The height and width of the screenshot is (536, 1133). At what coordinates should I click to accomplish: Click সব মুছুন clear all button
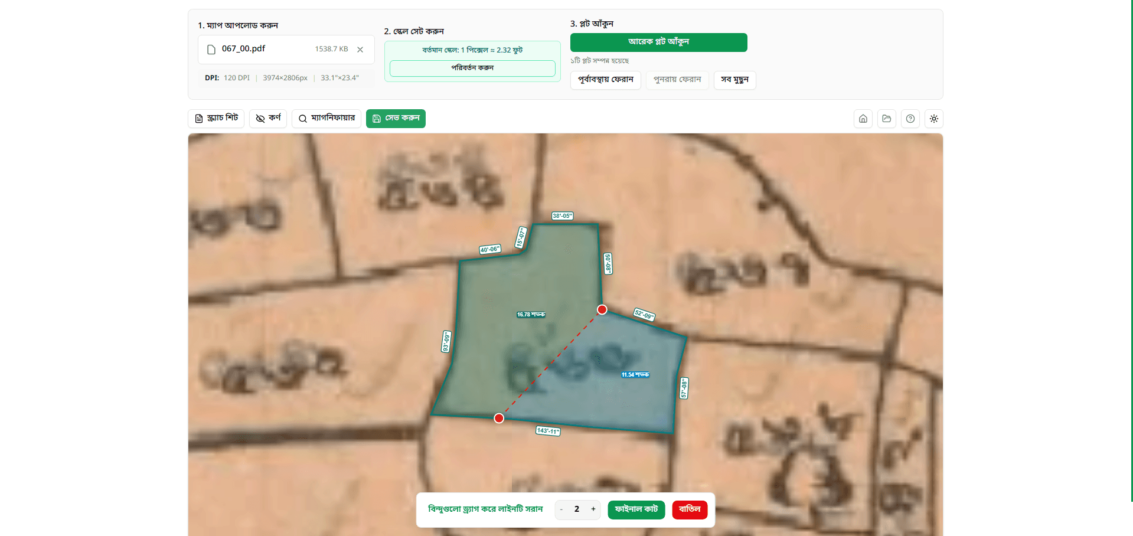734,80
